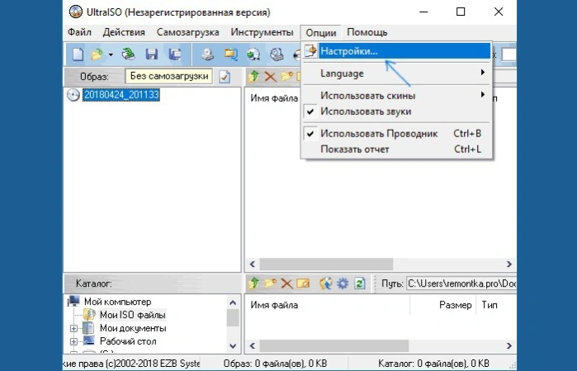
Task: Click the new folder icon in catalog toolbar
Action: pyautogui.click(x=270, y=283)
